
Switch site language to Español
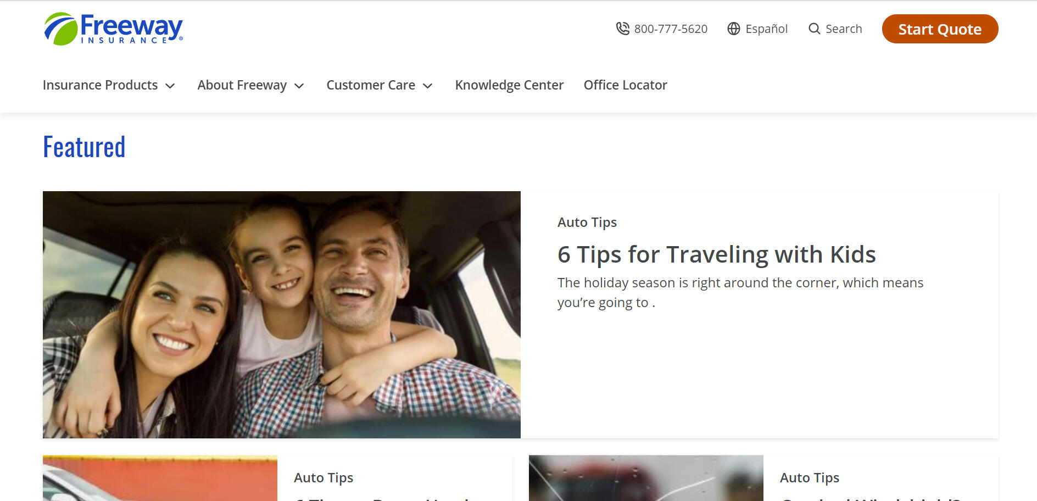[766, 29]
